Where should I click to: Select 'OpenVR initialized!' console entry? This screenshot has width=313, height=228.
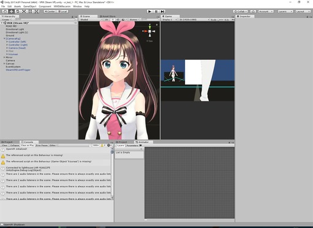[56, 150]
